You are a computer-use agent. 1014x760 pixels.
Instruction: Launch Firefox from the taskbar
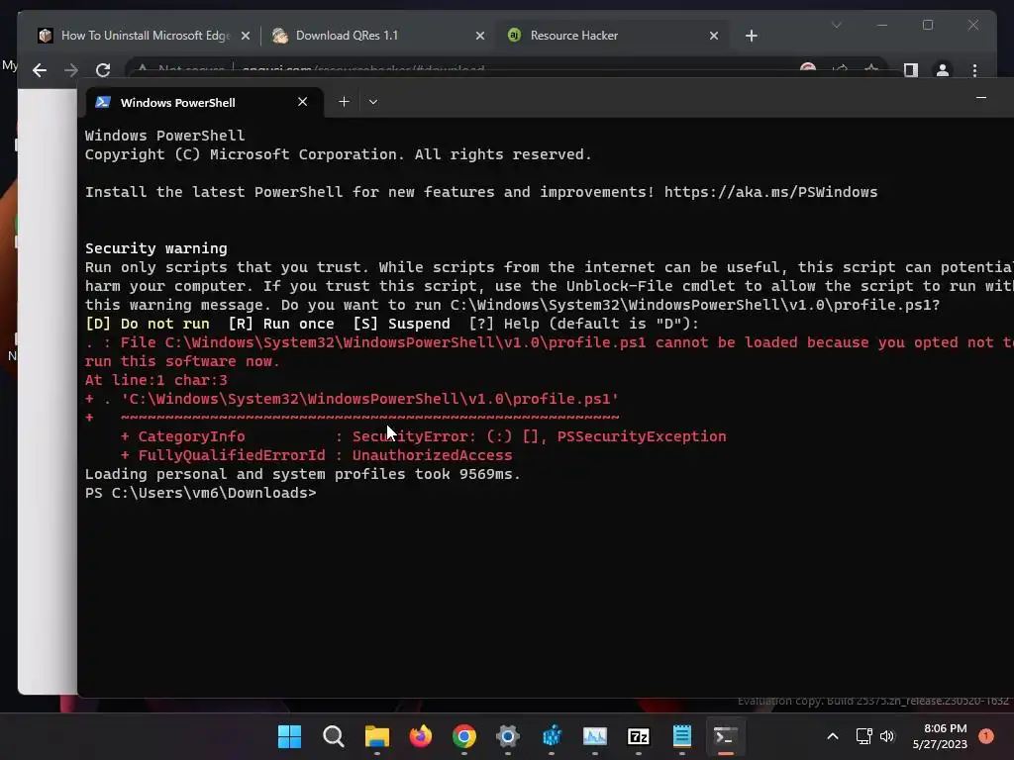[x=420, y=736]
